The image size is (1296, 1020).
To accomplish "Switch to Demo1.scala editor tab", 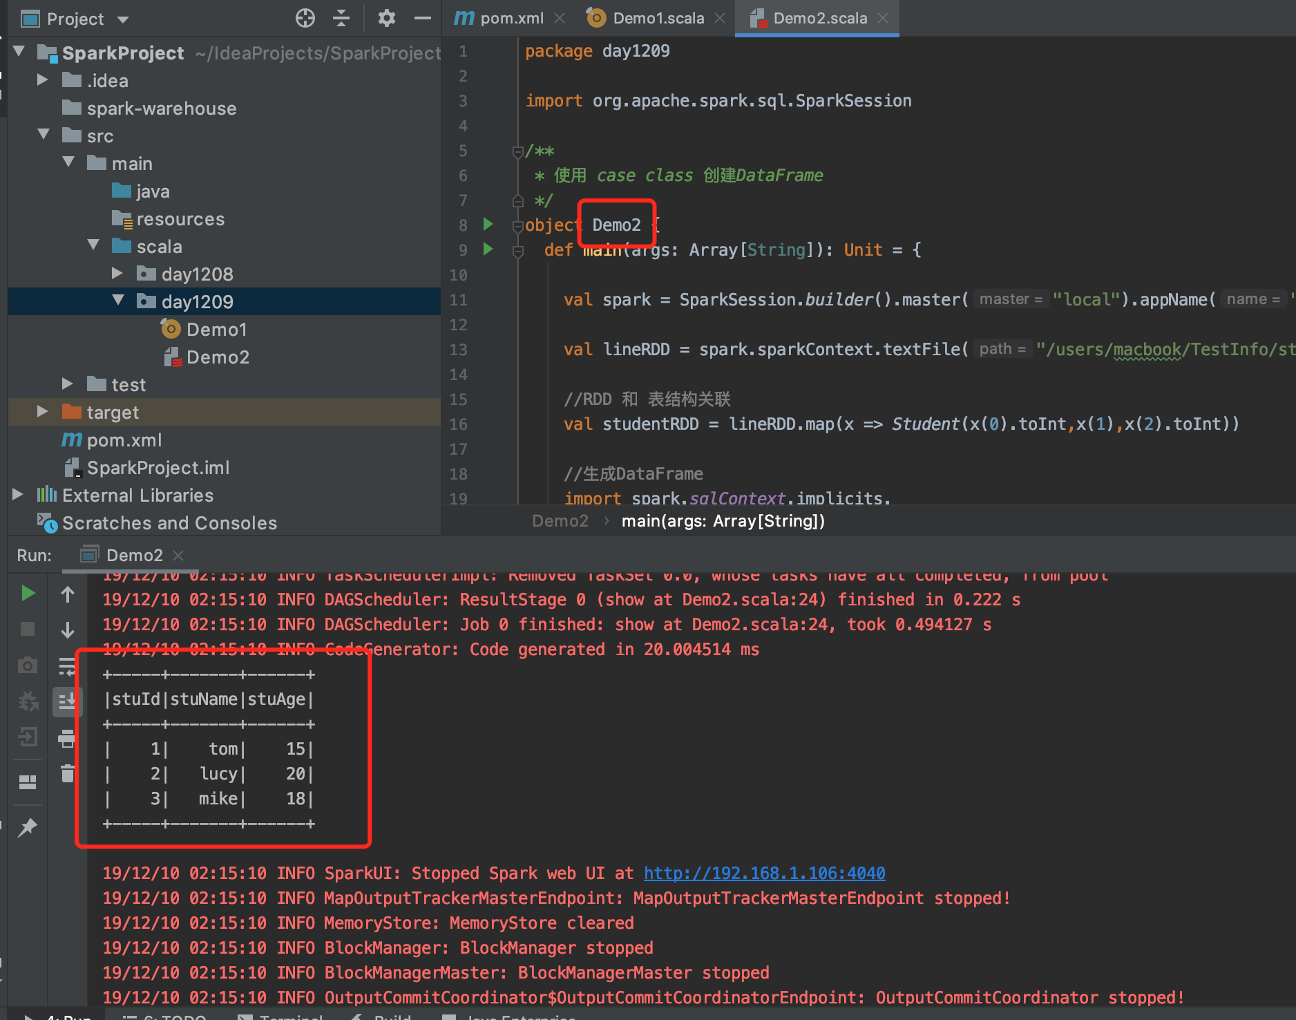I will coord(645,18).
